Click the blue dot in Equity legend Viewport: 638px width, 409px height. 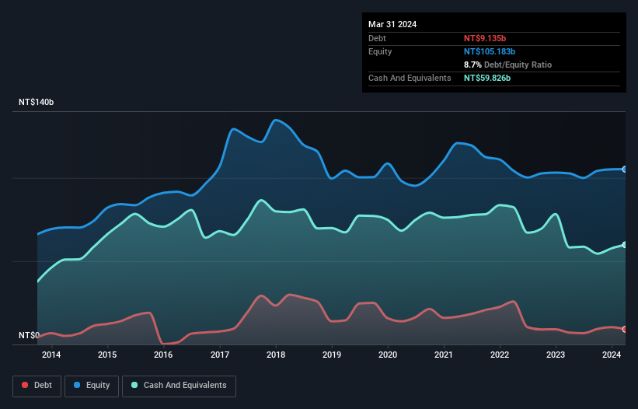tap(77, 385)
